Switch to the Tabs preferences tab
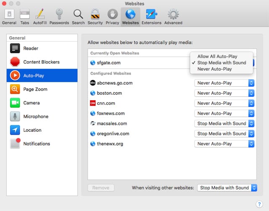 [x=25, y=16]
